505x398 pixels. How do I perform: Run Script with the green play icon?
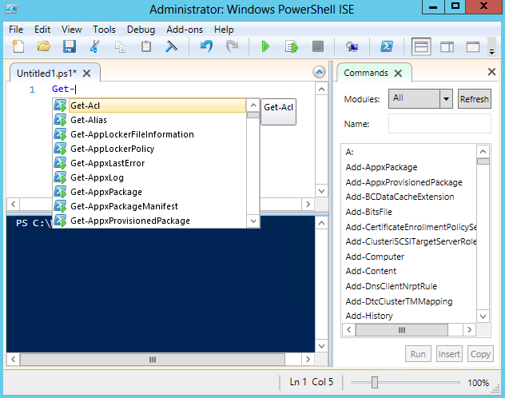[x=265, y=46]
